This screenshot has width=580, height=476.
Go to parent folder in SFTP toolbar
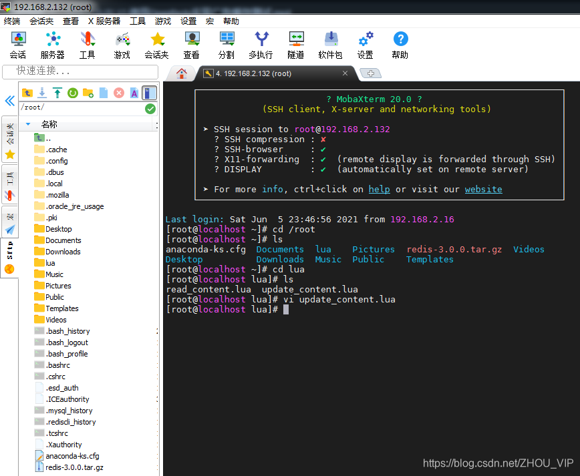click(27, 93)
